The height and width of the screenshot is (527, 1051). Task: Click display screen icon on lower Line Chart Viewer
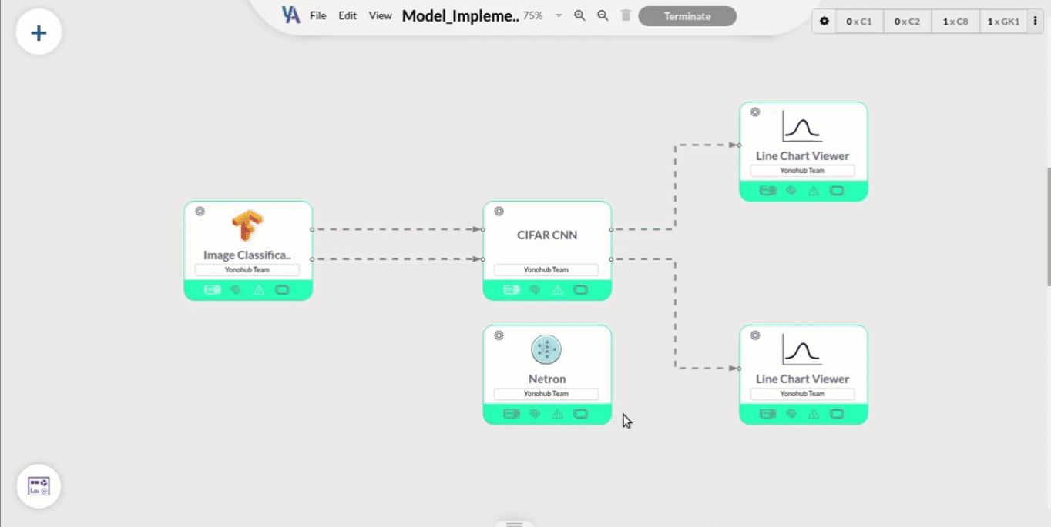click(837, 414)
